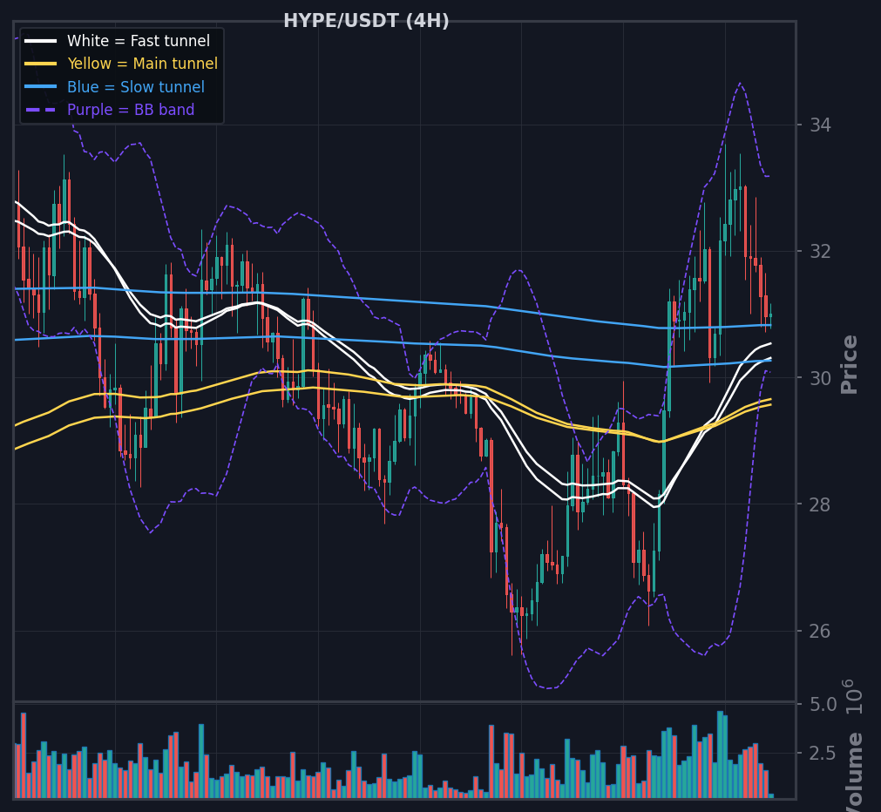Click the tallest teal volume bar

click(721, 754)
